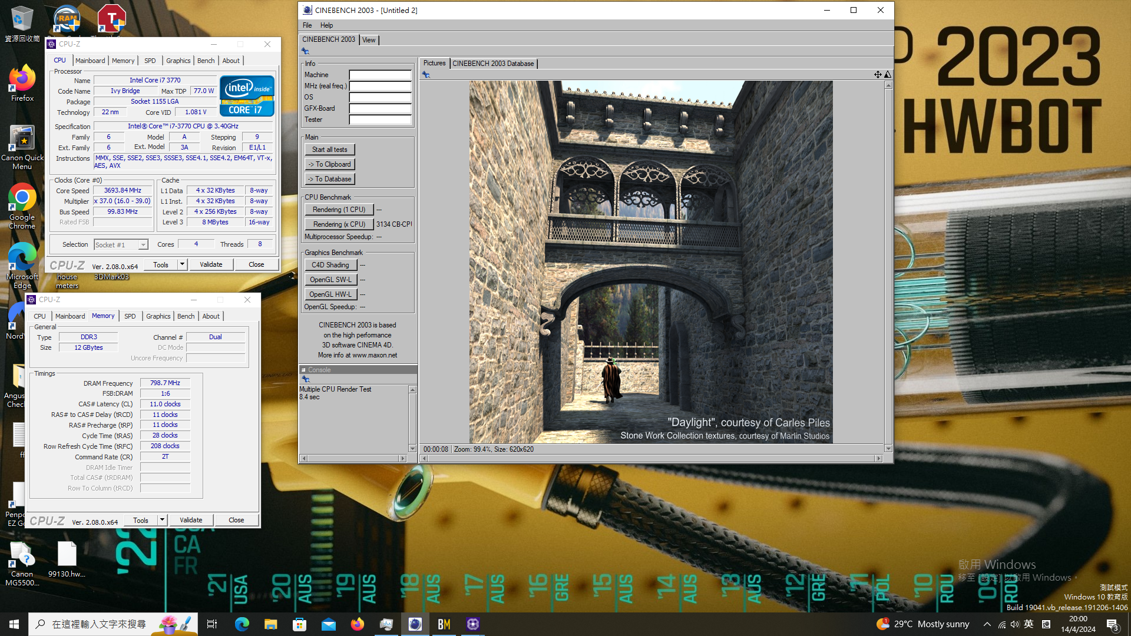1131x636 pixels.
Task: Click the Windows search box on taskbar
Action: (x=112, y=624)
